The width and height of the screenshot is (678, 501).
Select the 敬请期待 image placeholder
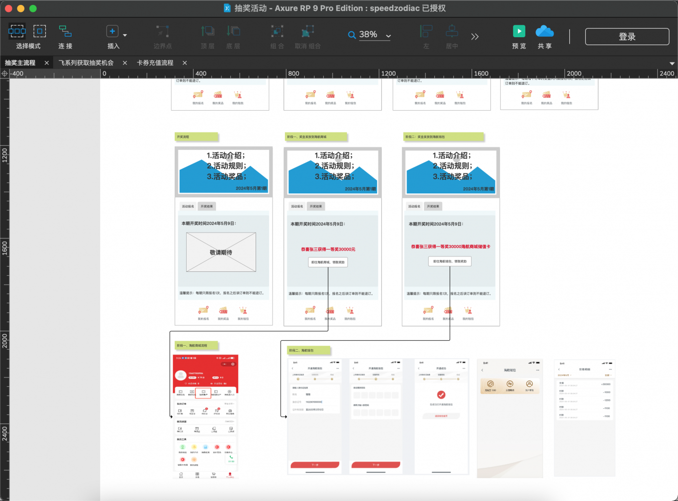[x=221, y=252]
